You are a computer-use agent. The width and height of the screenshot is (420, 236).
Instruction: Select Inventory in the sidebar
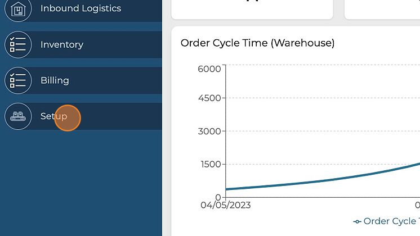[x=62, y=45]
